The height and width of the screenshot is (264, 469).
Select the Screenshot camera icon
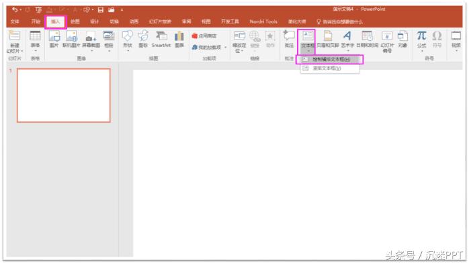coord(91,37)
